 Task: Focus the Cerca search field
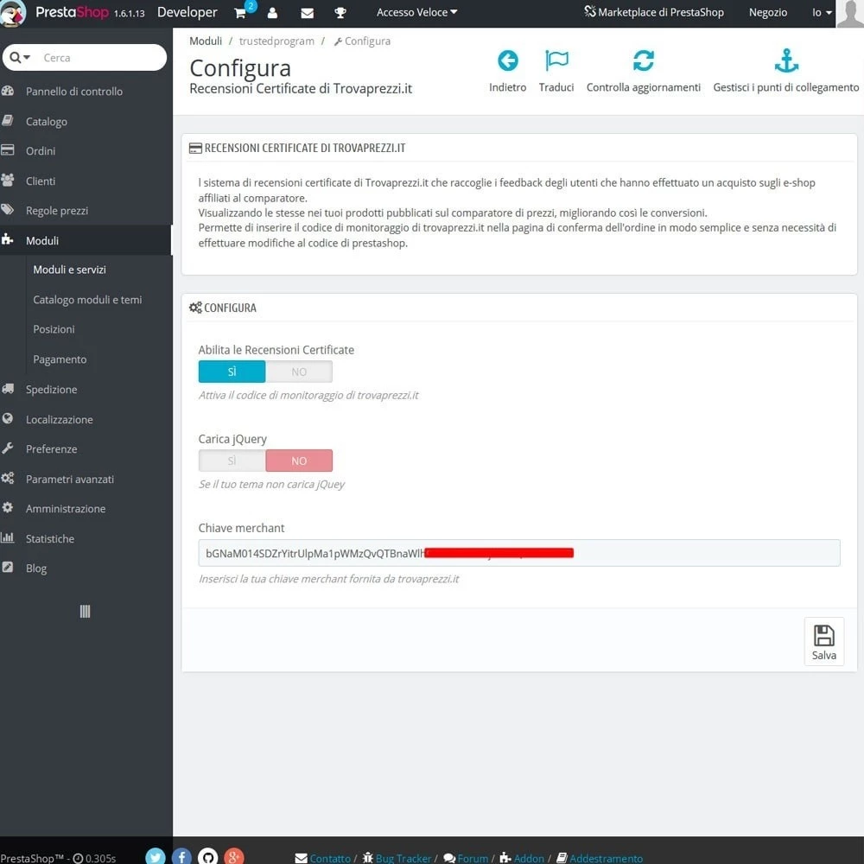102,57
